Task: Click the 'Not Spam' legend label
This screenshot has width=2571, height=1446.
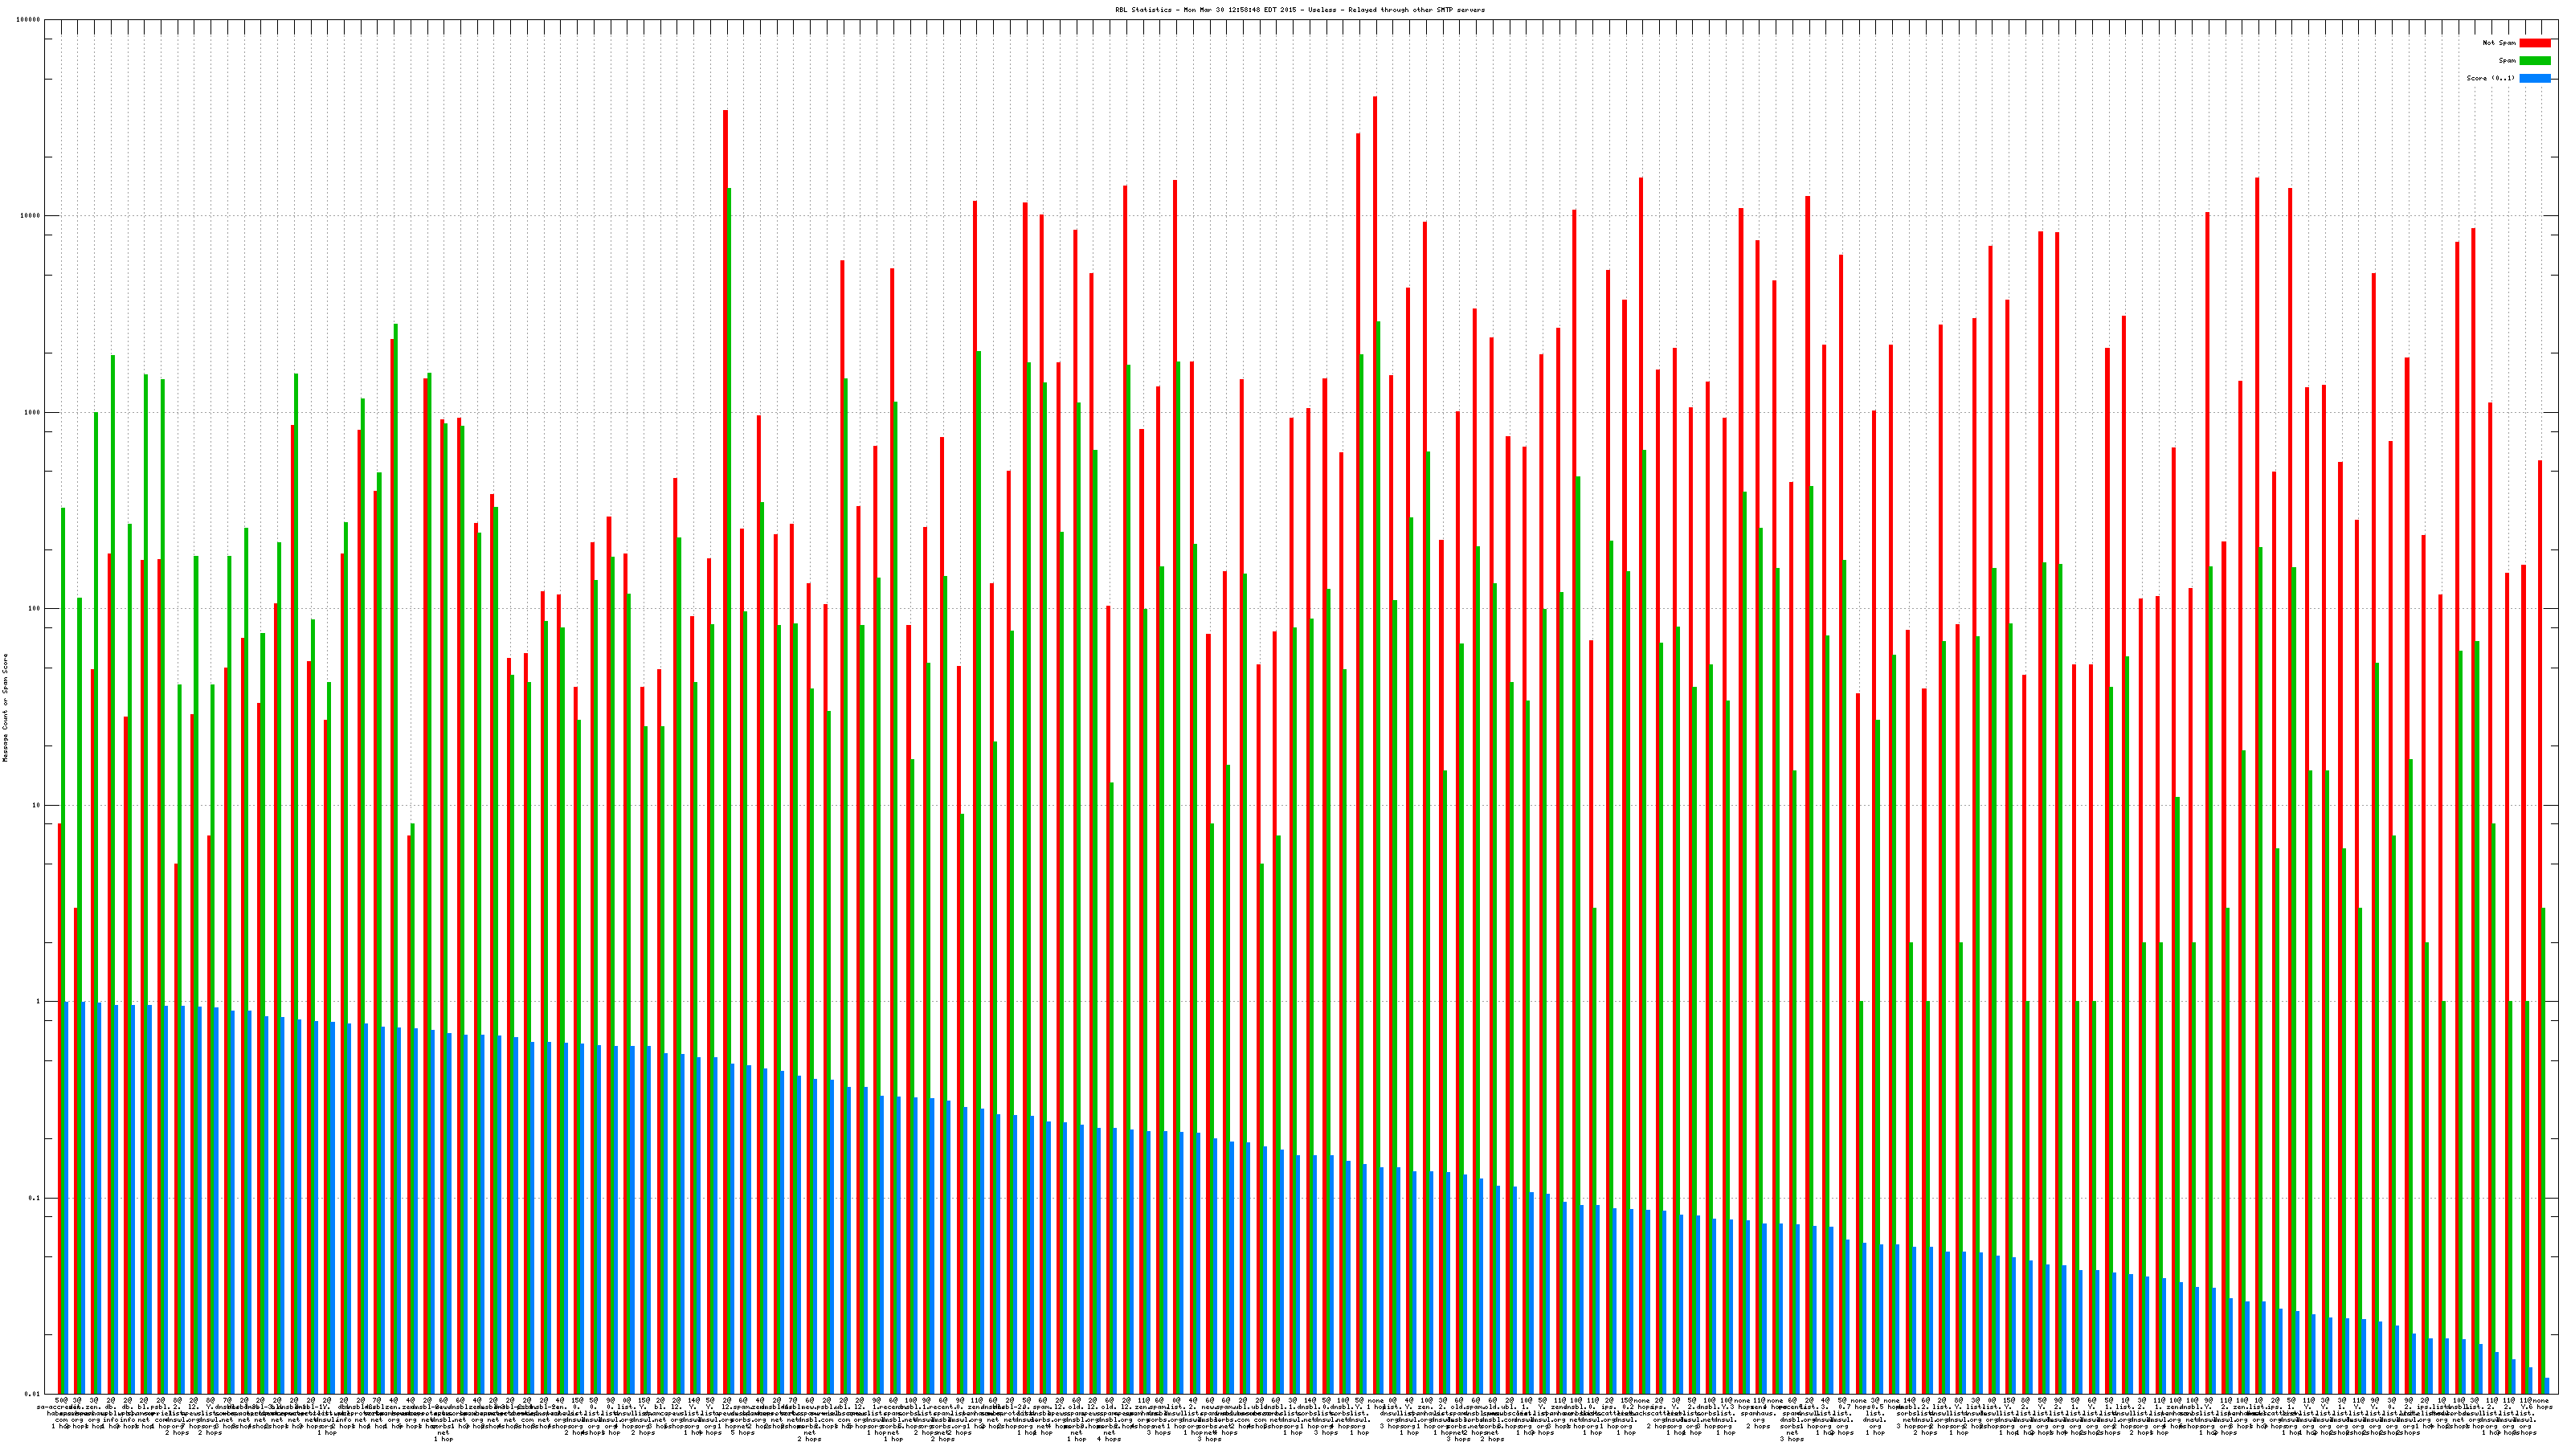Action: coord(2499,43)
